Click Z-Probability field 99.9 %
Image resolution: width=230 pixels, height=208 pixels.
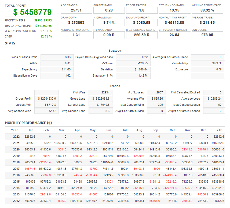point(208,63)
